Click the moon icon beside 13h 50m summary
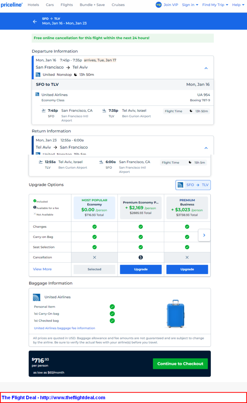 [x=75, y=74]
